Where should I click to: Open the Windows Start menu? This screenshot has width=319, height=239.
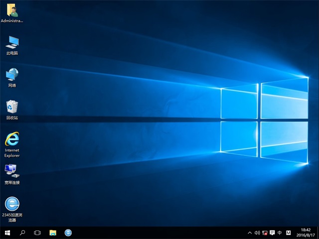(7, 233)
